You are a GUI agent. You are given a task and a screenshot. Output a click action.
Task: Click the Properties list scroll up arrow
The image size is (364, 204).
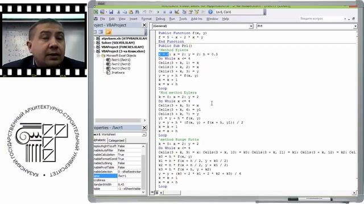click(x=143, y=146)
